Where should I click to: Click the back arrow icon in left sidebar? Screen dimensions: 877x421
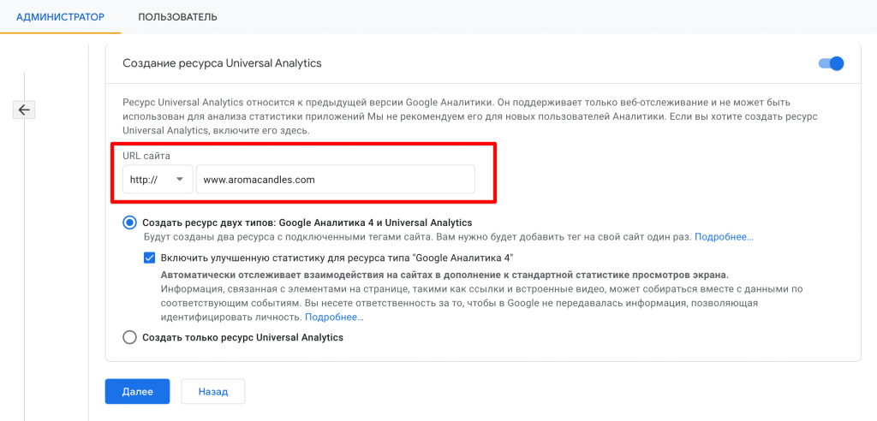[x=25, y=110]
